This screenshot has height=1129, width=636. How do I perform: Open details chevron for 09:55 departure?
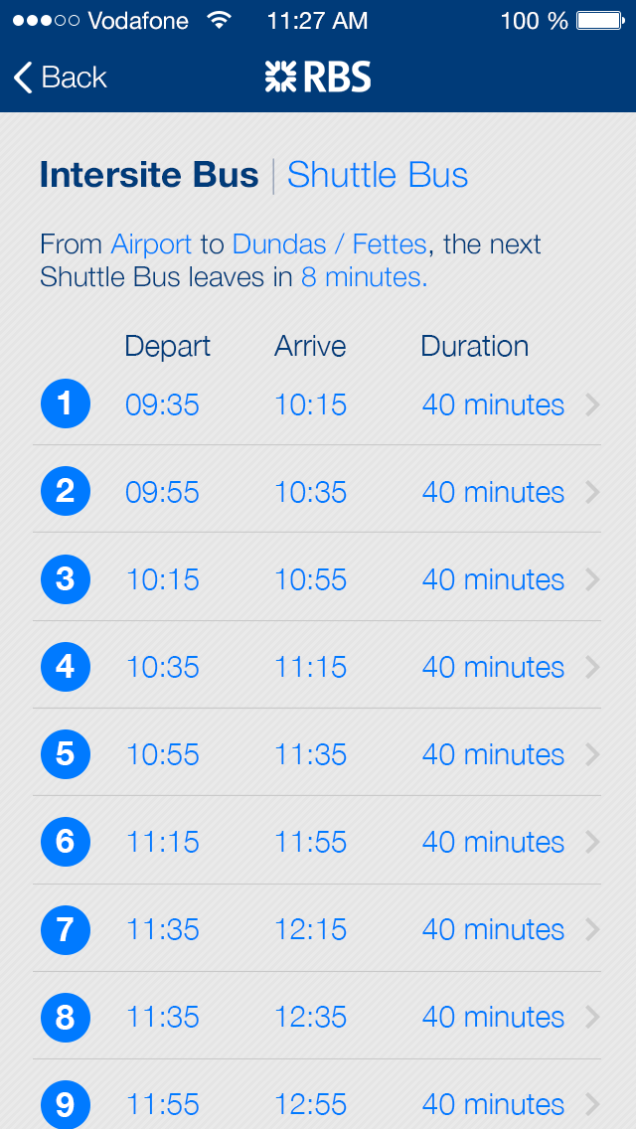tap(592, 492)
